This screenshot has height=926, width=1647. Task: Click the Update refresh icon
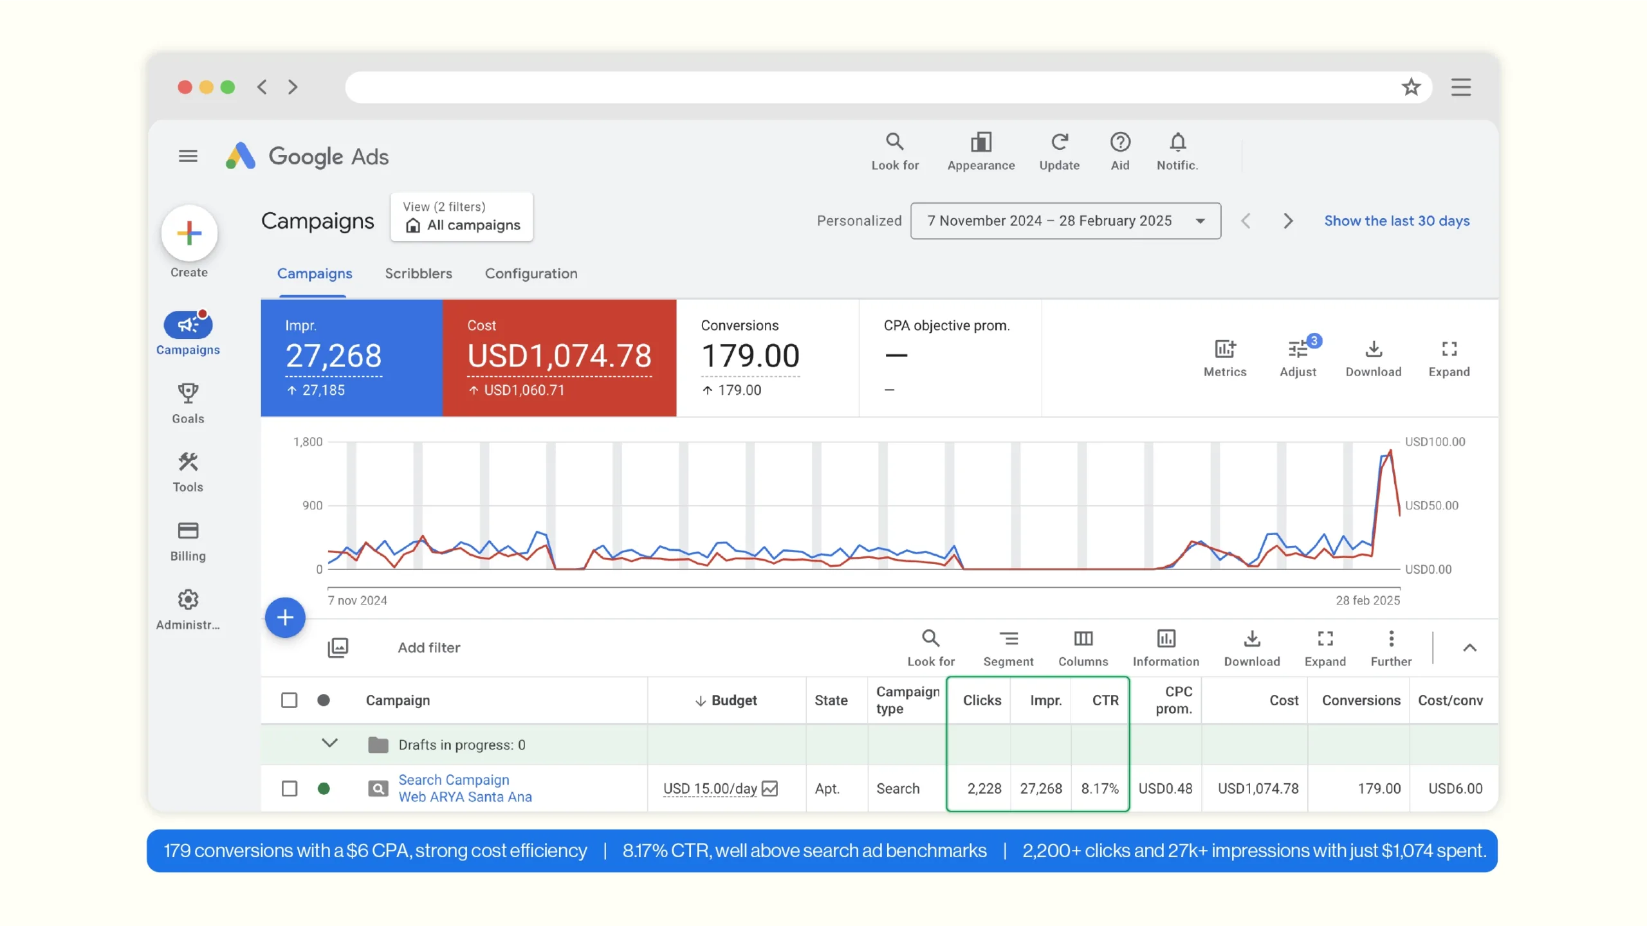1060,142
